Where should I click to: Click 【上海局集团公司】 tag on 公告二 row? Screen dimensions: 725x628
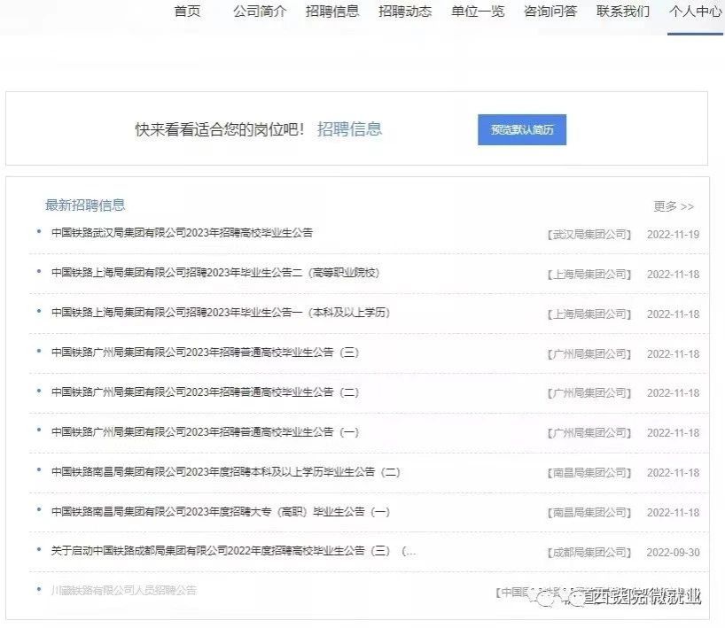[589, 275]
